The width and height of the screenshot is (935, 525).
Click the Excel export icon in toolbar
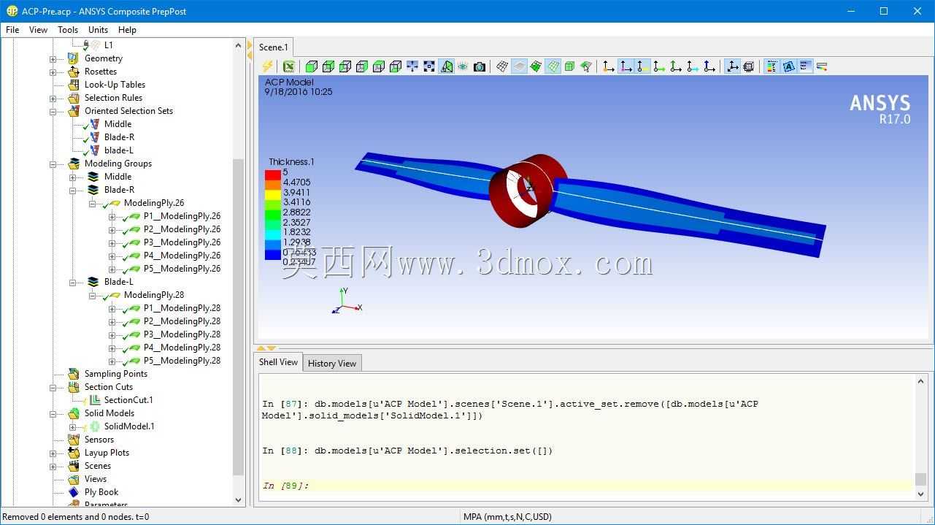pos(288,66)
